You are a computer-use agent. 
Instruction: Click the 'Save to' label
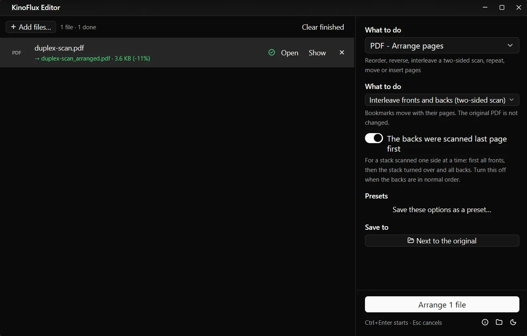[x=377, y=227]
